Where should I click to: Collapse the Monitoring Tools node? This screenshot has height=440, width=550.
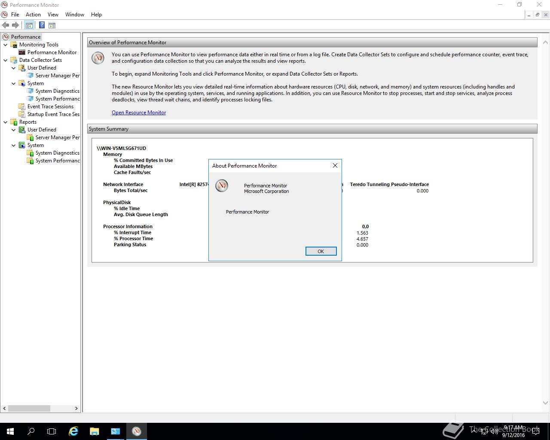6,45
